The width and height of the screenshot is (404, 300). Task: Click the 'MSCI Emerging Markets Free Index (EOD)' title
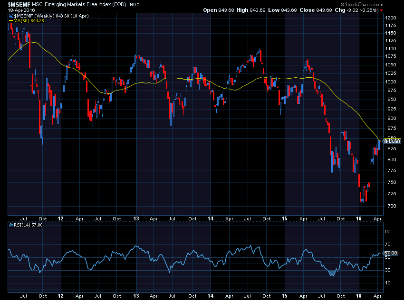tap(79, 4)
